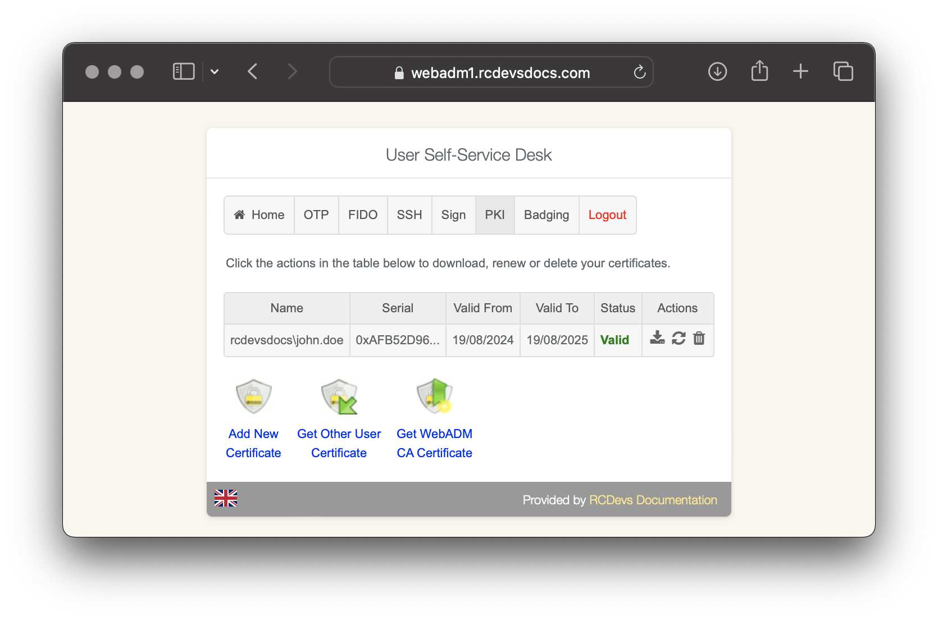Toggle the browser sidebar
The image size is (938, 620).
click(183, 71)
